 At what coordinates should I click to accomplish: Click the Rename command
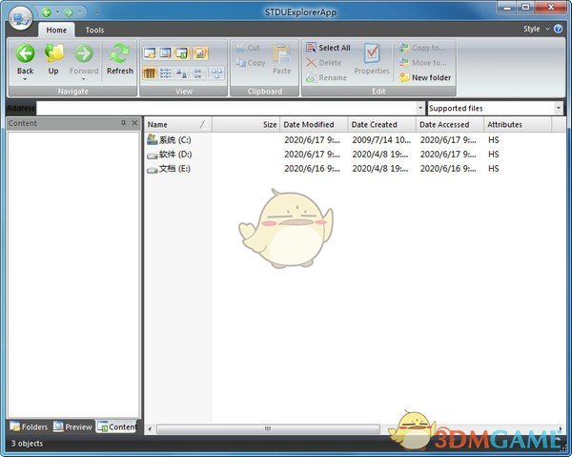click(x=326, y=77)
